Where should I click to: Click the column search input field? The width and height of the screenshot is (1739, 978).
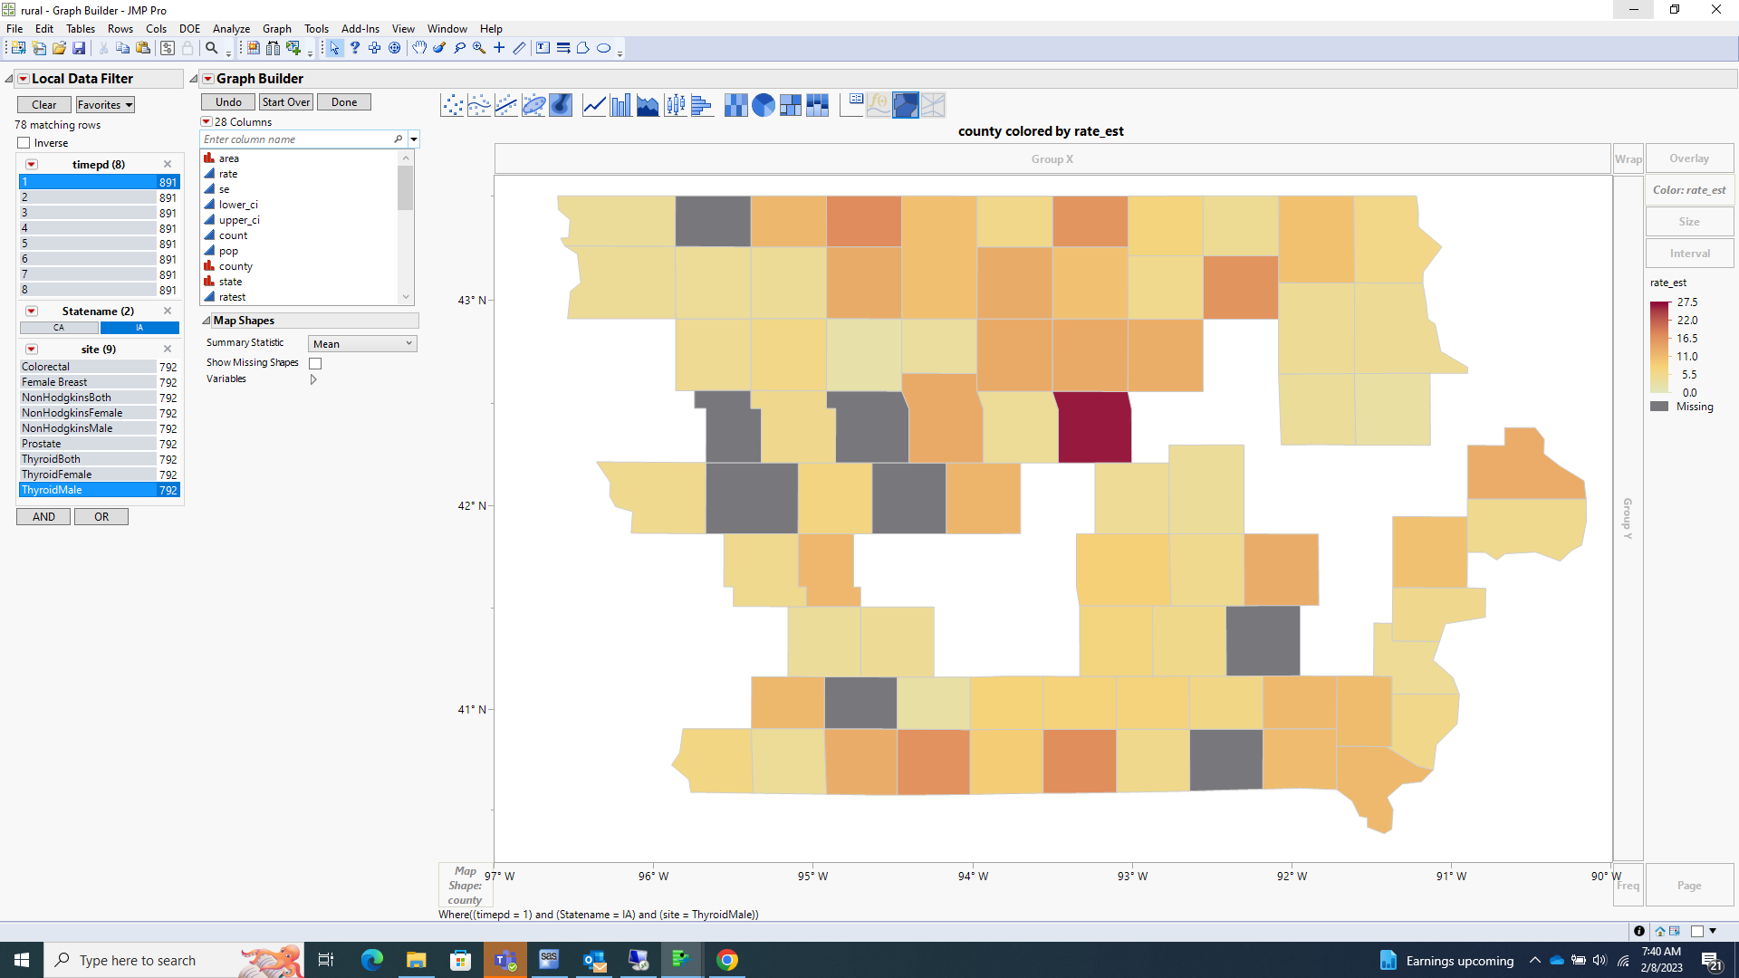click(299, 139)
